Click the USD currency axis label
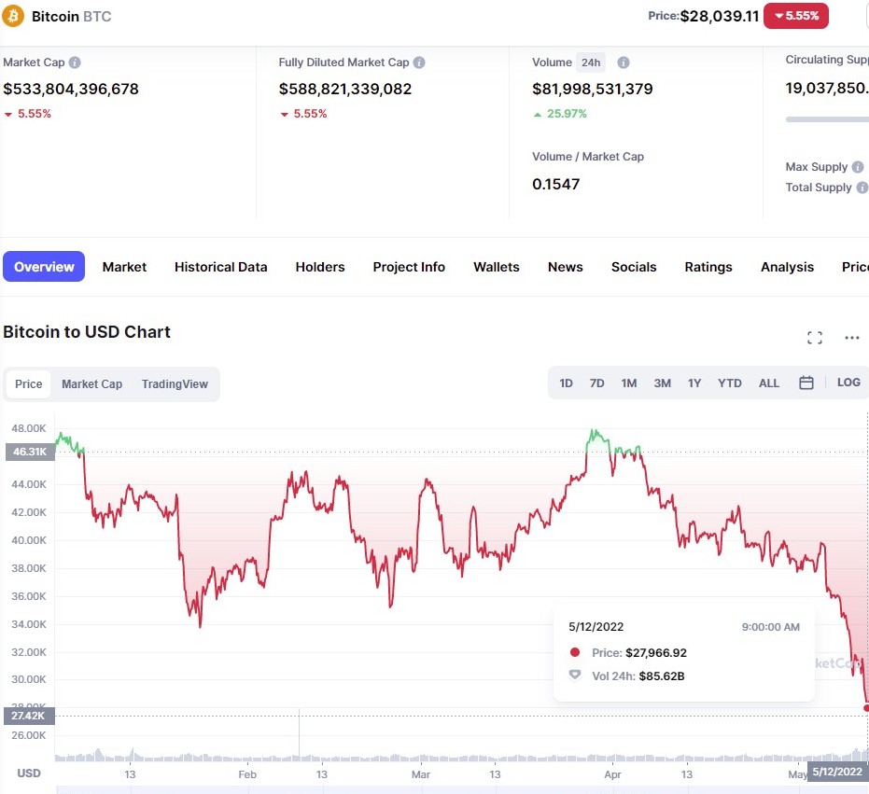869x794 pixels. 29,773
